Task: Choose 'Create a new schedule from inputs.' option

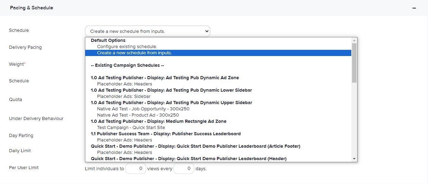Action: (x=134, y=53)
